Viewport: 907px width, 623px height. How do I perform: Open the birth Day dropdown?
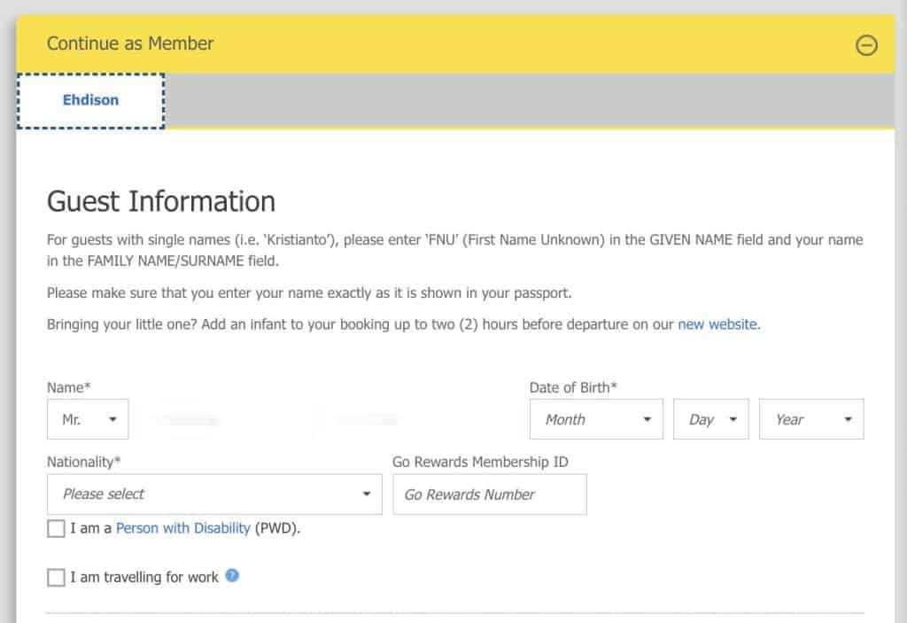pos(711,420)
